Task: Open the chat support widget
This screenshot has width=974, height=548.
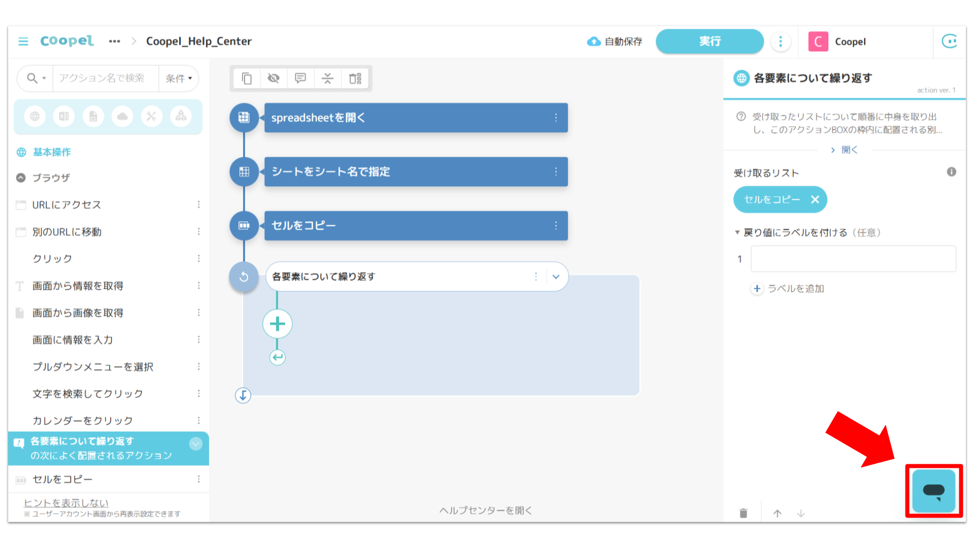Action: point(933,491)
